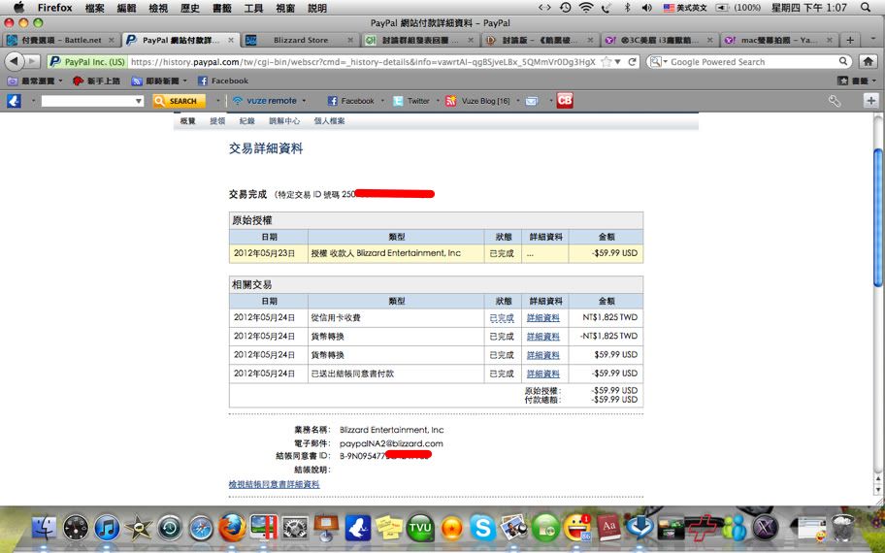Click the mail envelope toolbar icon
Image resolution: width=885 pixels, height=553 pixels.
[532, 101]
